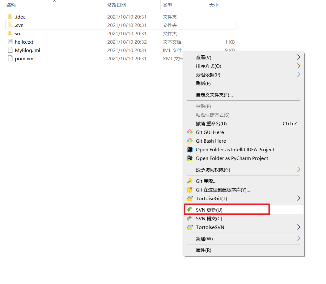Click 粘贴(P) menu entry
The width and height of the screenshot is (326, 284).
tap(243, 106)
